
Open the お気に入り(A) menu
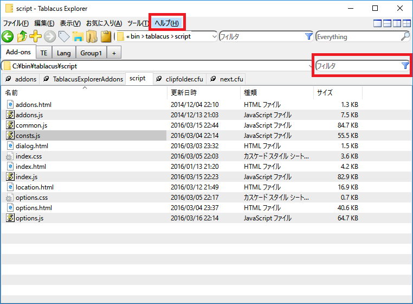104,23
